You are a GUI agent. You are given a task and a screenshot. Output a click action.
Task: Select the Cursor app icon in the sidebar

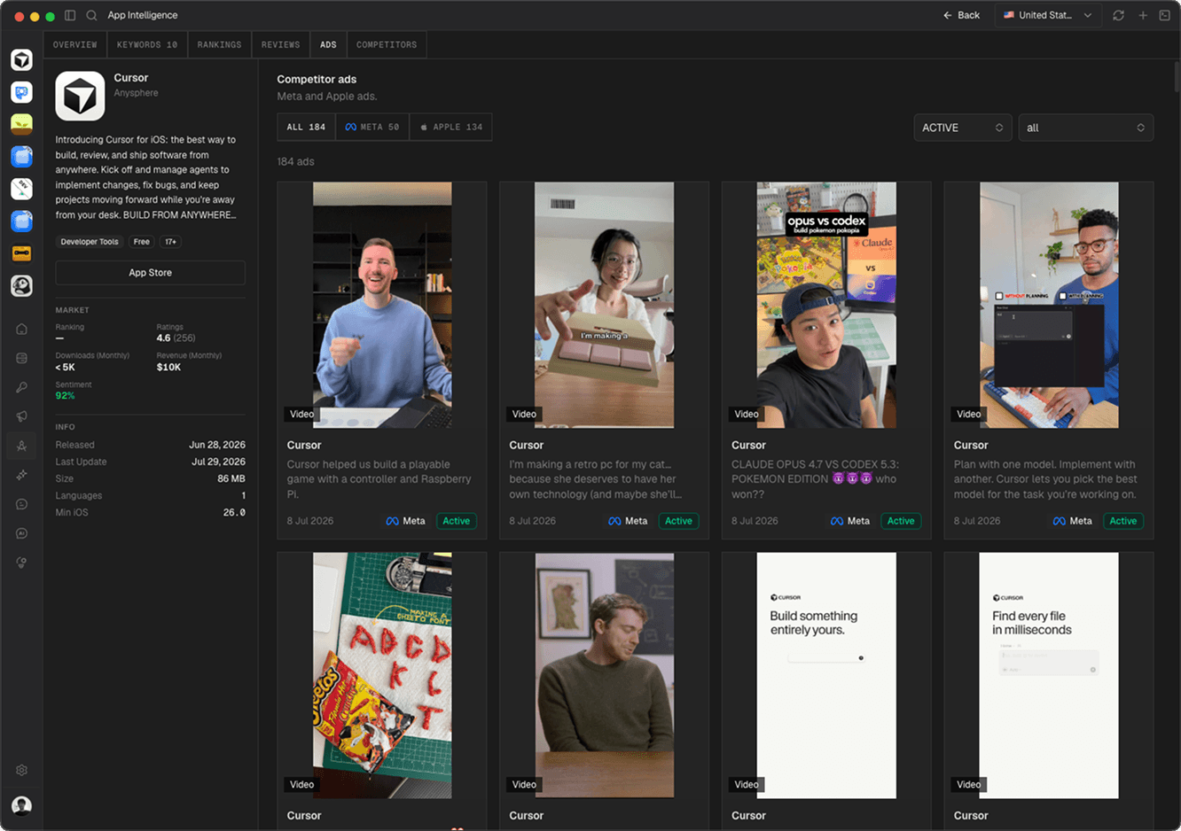pyautogui.click(x=21, y=59)
